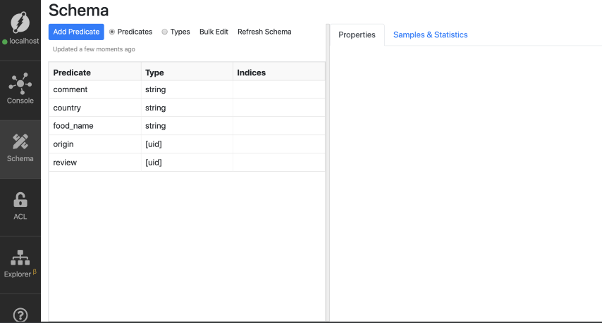Open the Explorer beta icon

coord(20,258)
